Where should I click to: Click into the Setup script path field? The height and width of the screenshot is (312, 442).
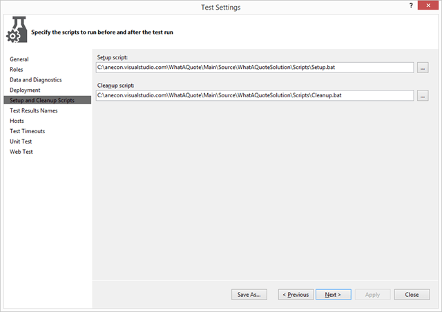point(254,68)
